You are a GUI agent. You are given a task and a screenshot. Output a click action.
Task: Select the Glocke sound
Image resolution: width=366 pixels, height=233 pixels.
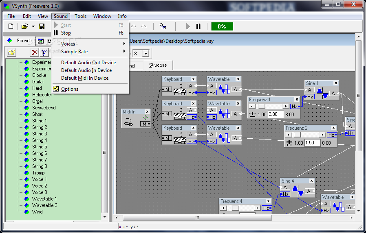[x=39, y=75]
